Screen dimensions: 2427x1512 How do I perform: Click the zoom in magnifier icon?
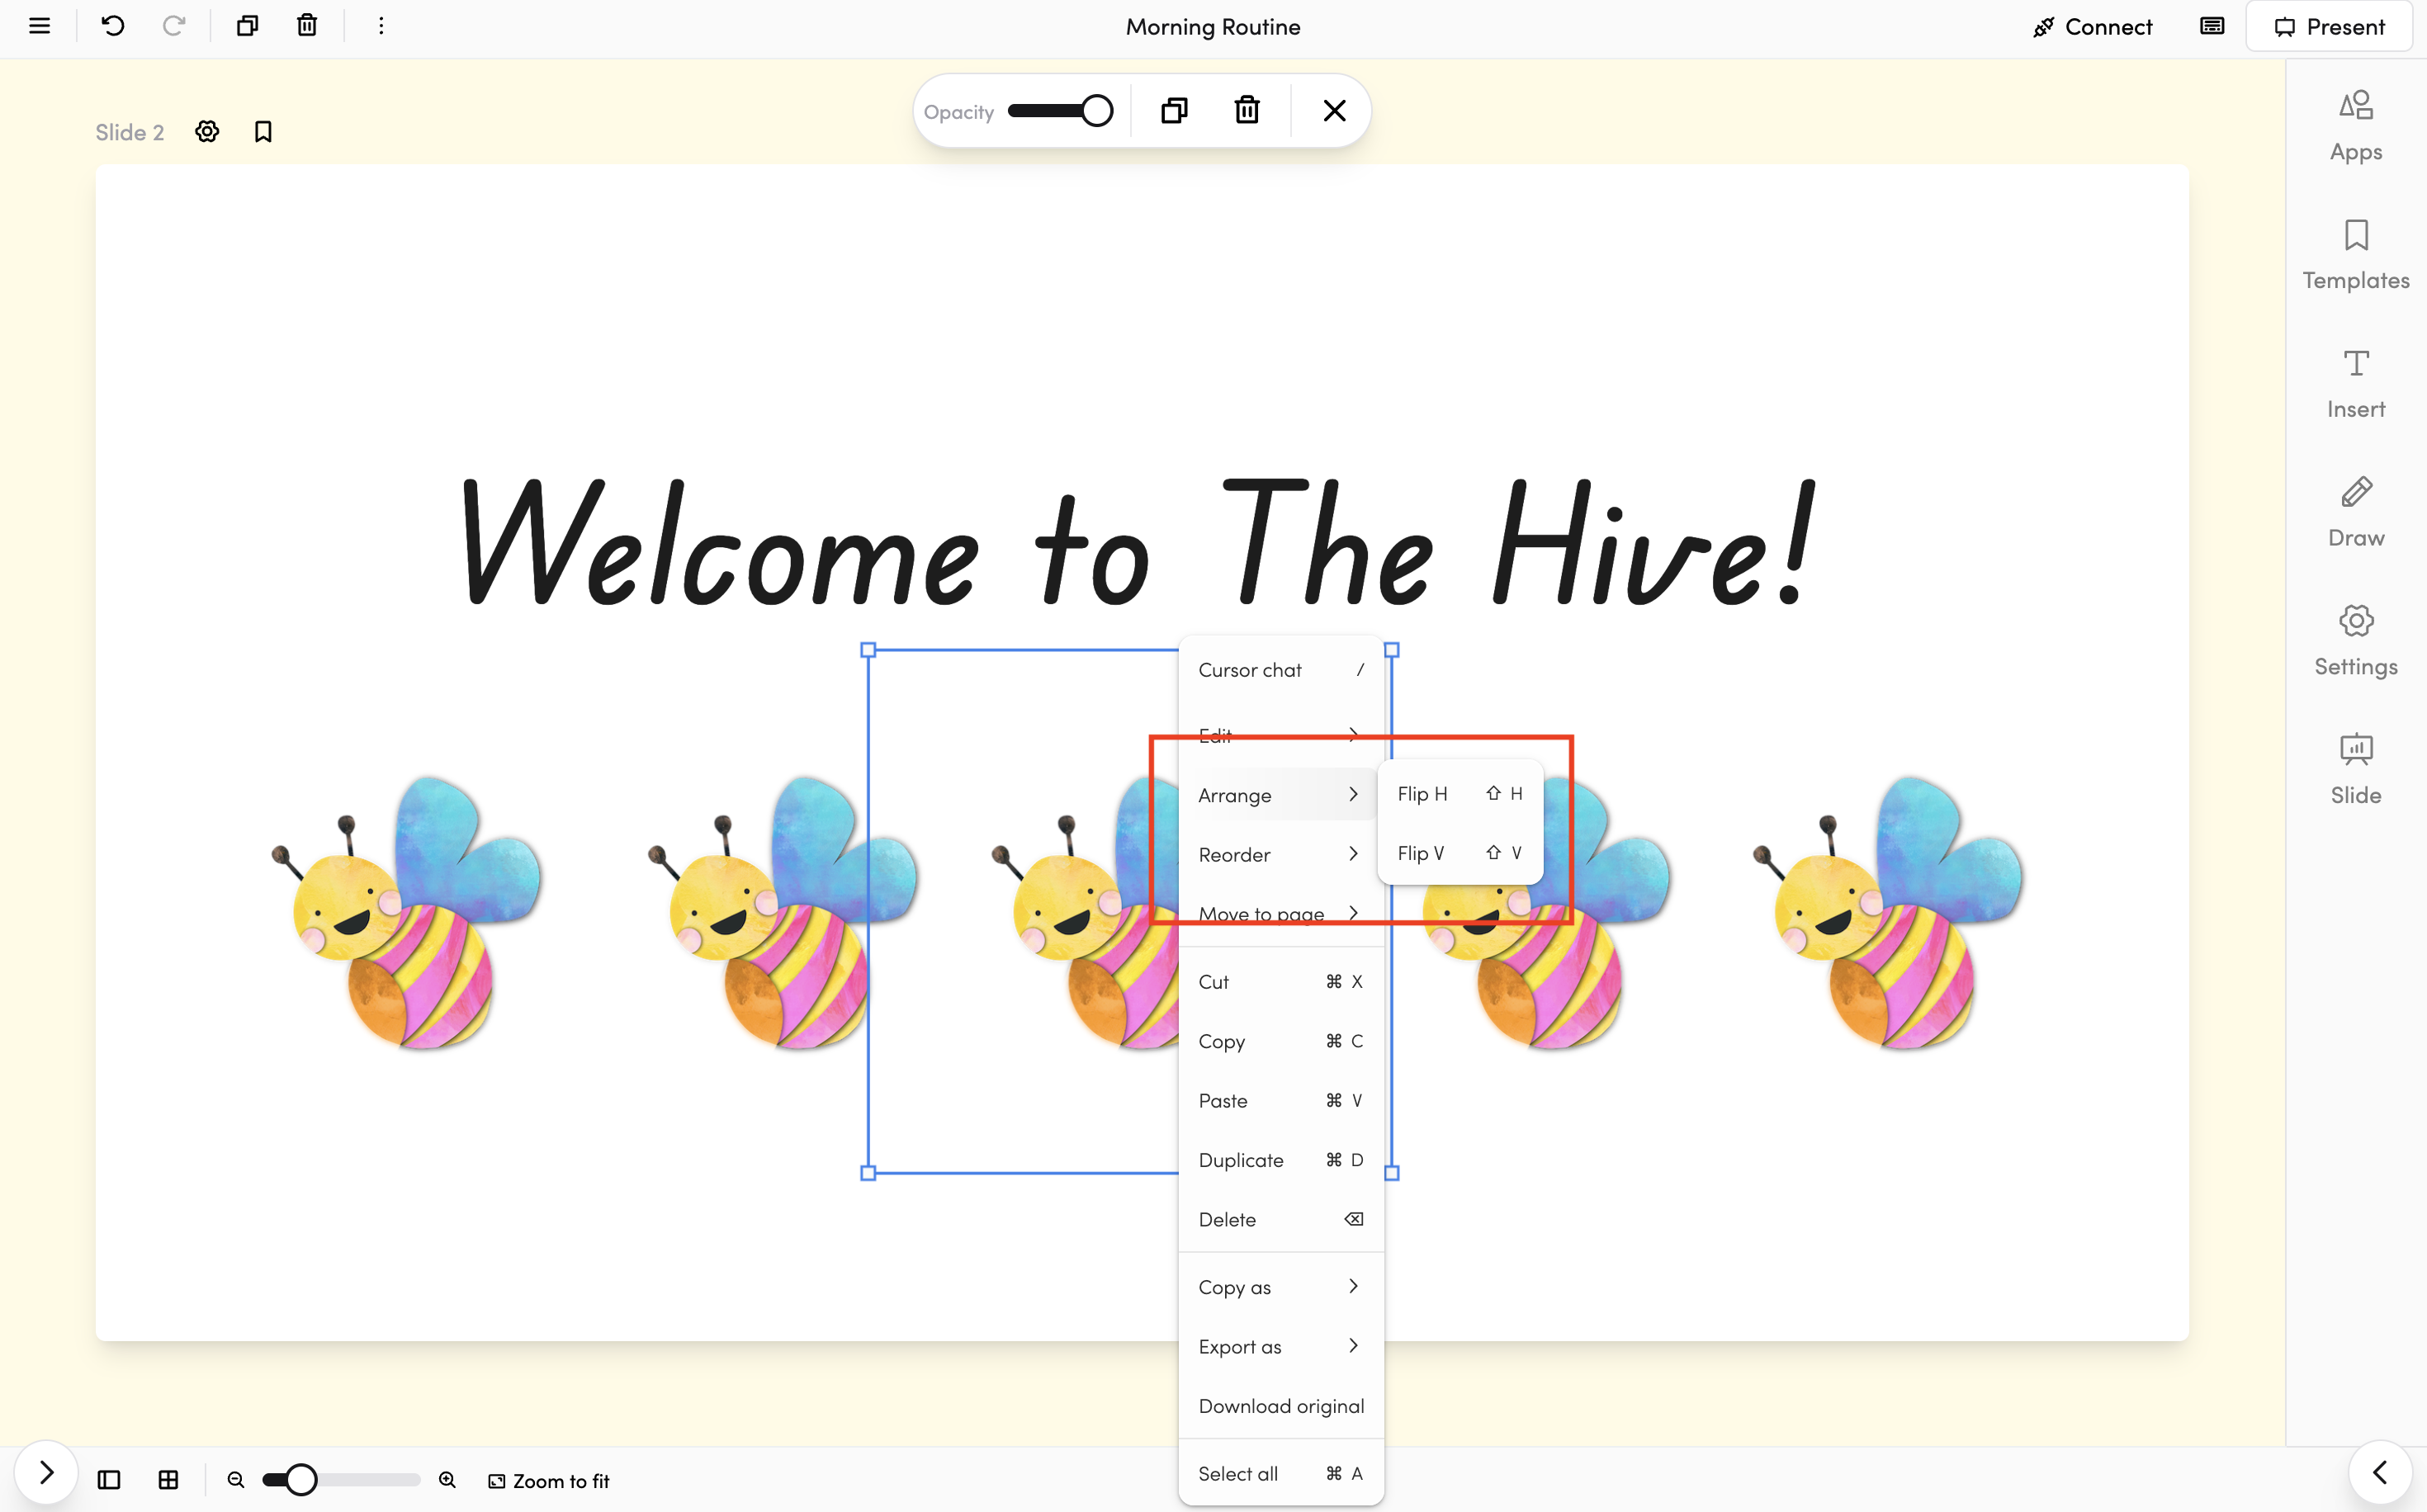[x=447, y=1480]
